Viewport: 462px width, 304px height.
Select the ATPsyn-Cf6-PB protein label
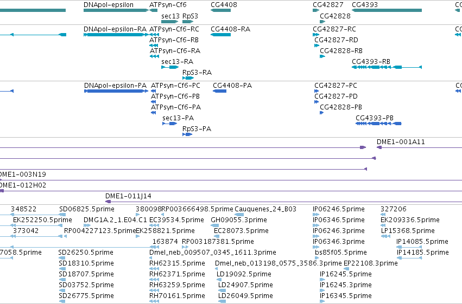[175, 96]
